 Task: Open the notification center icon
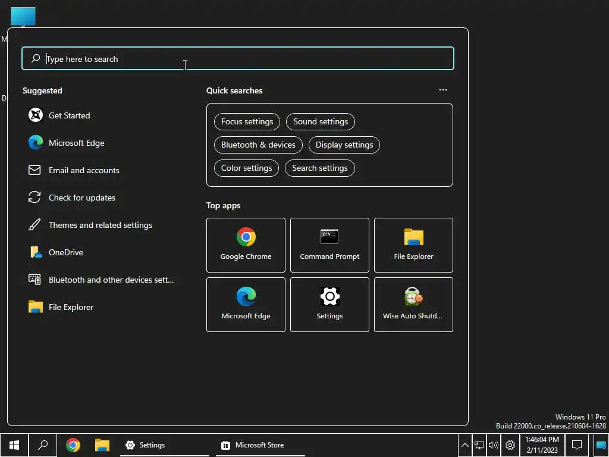pyautogui.click(x=577, y=445)
